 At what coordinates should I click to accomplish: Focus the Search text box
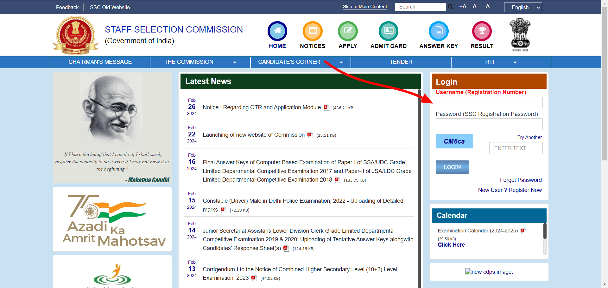click(420, 7)
